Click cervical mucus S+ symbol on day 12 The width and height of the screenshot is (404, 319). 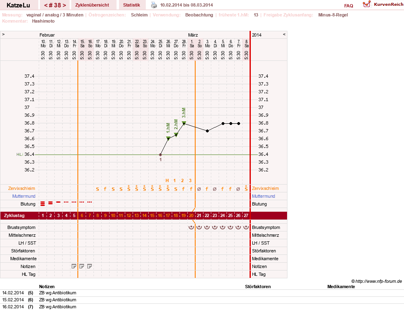129,188
